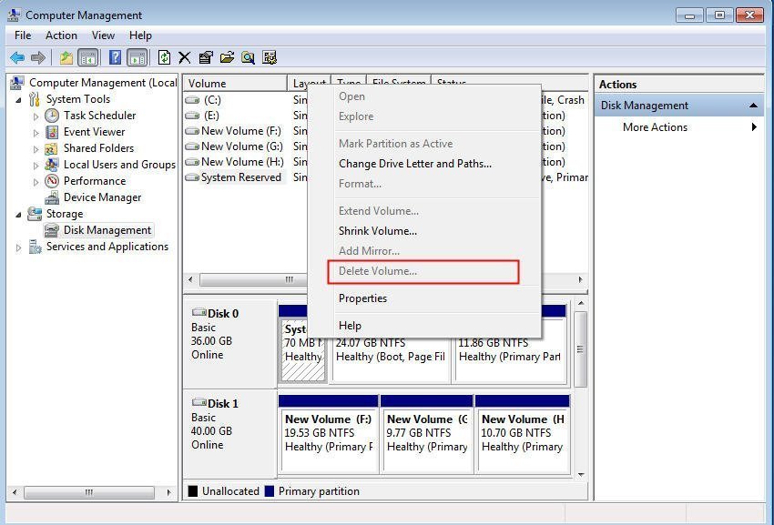Select Disk Management in the tree
The image size is (774, 525).
click(x=107, y=230)
